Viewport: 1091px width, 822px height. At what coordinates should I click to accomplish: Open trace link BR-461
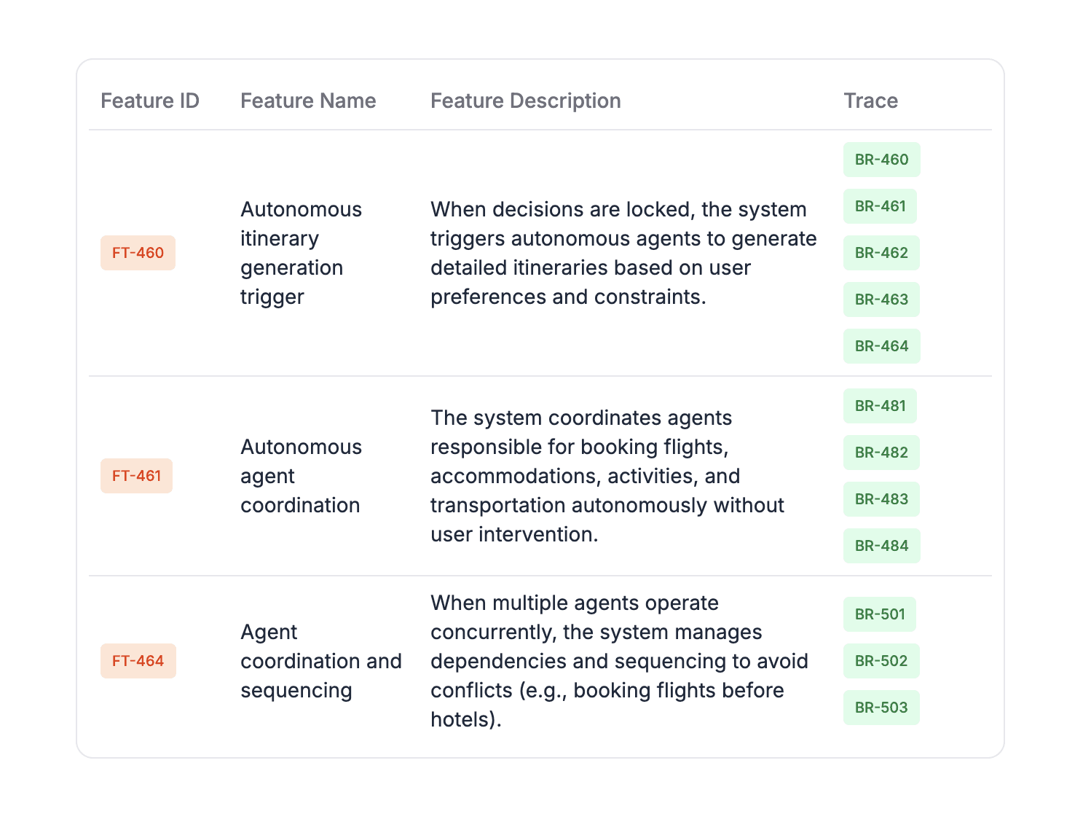pyautogui.click(x=880, y=206)
